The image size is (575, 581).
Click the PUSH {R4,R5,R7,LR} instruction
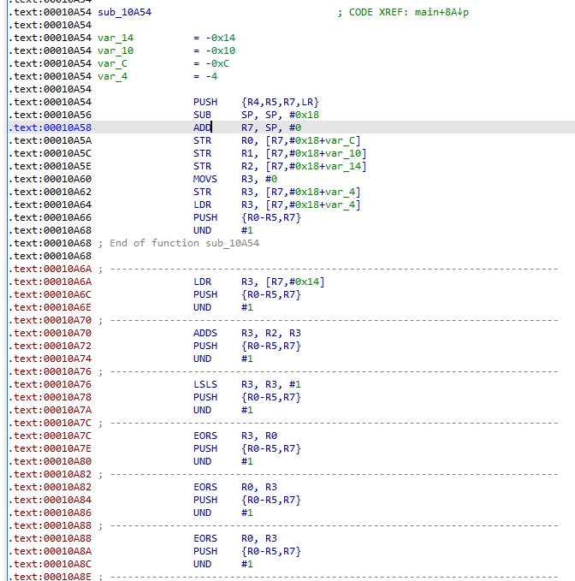pyautogui.click(x=205, y=103)
